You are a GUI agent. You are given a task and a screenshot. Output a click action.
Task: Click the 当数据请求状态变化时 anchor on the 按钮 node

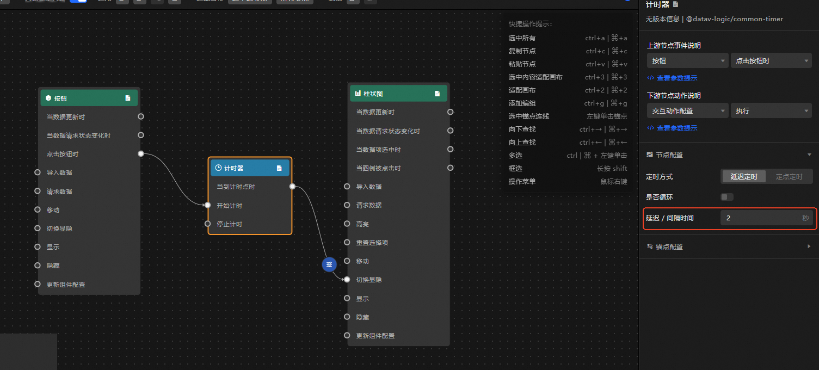141,135
